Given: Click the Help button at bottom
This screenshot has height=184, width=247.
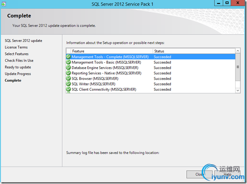Looking at the screenshot, I should coord(228,174).
